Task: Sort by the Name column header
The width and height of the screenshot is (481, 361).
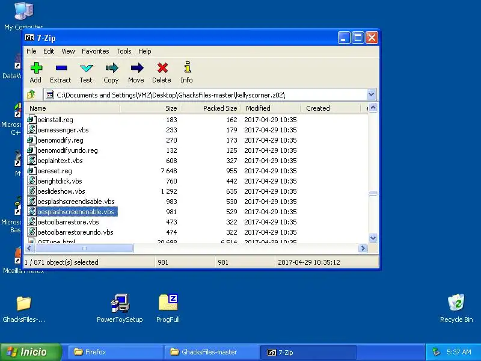Action: pyautogui.click(x=72, y=108)
